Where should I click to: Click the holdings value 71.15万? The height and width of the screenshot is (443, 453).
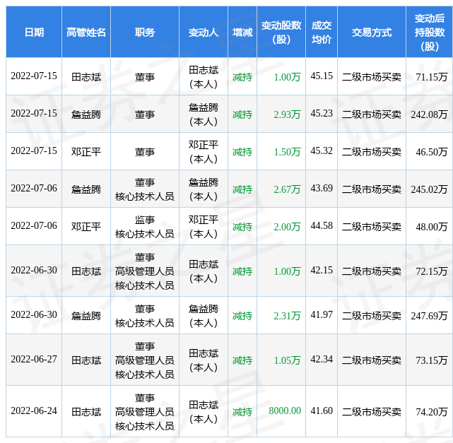coord(432,77)
